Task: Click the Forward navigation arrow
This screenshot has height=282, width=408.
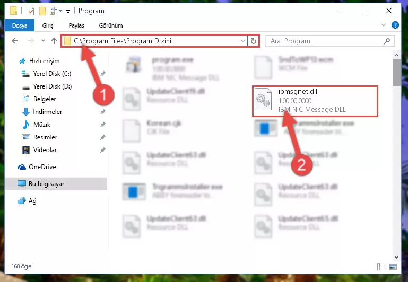Action: [x=31, y=41]
